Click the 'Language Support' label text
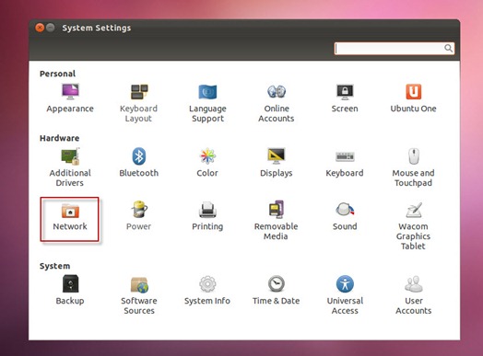The image size is (483, 356). click(x=207, y=114)
